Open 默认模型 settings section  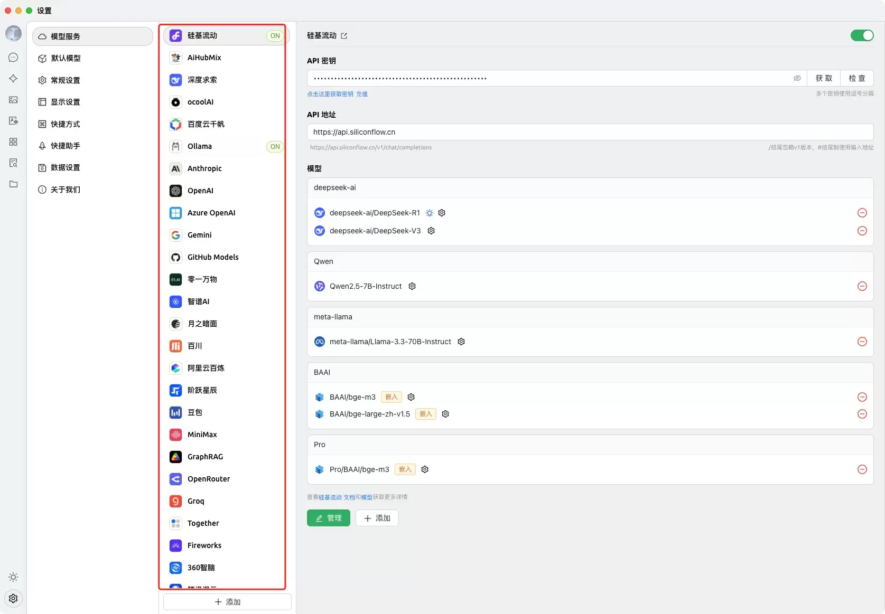click(92, 58)
